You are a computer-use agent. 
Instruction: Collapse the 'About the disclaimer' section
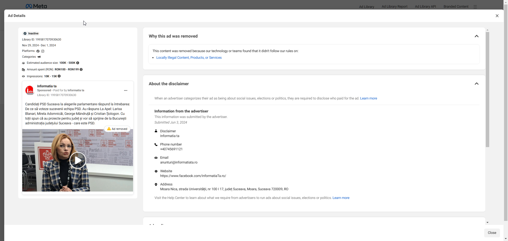(x=477, y=84)
